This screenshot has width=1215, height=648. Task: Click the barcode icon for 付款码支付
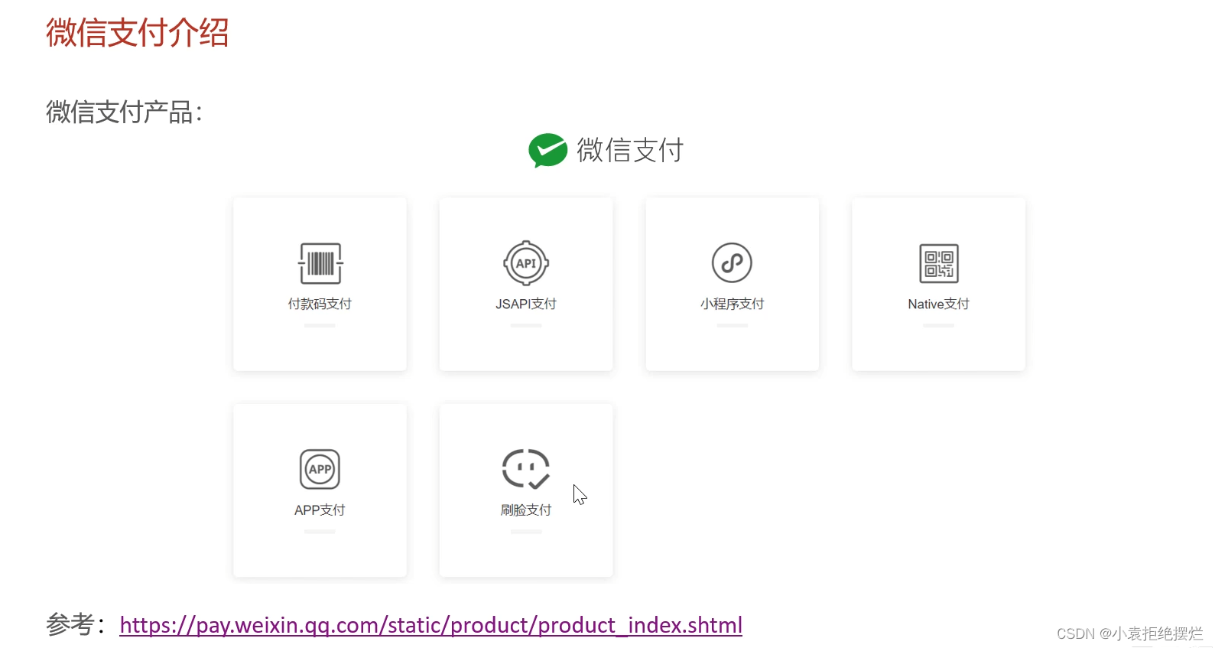click(320, 263)
